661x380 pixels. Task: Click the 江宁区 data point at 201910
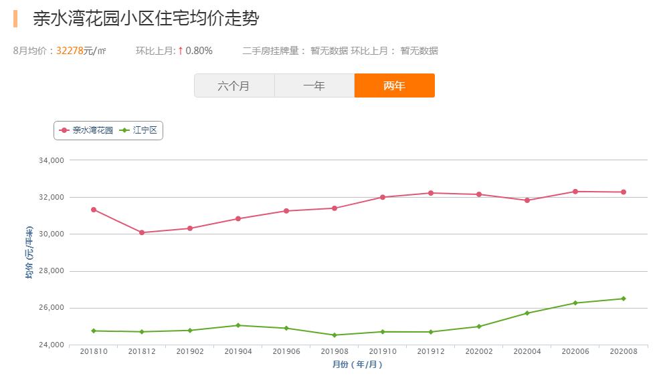coord(383,332)
